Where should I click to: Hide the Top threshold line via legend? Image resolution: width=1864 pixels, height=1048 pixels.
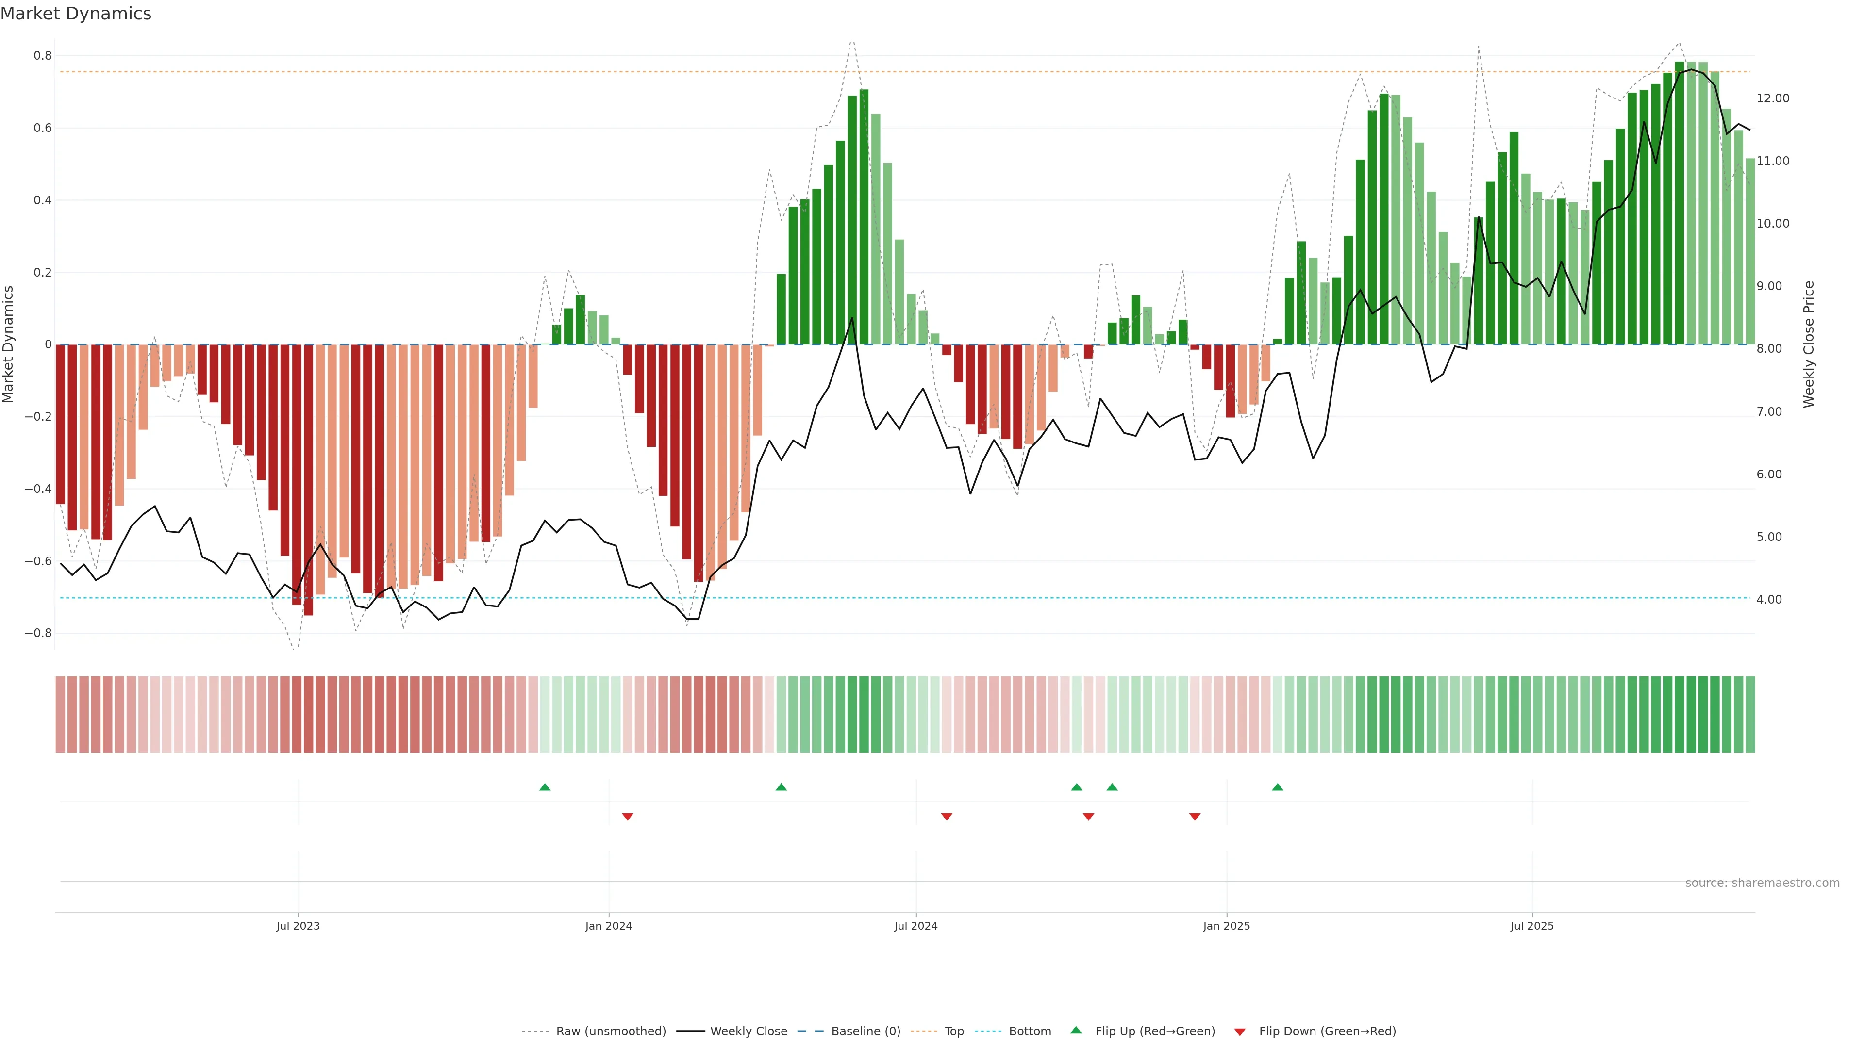(x=954, y=1032)
